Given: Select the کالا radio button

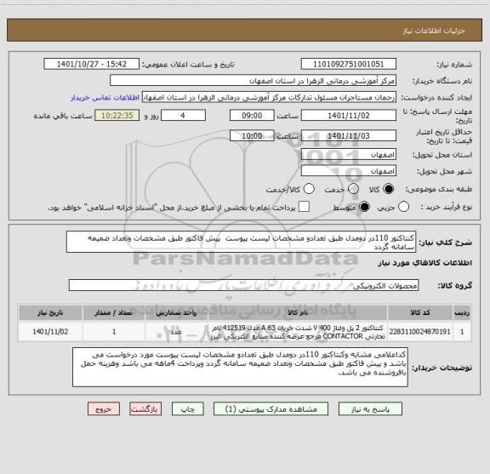Looking at the screenshot, I should [389, 189].
